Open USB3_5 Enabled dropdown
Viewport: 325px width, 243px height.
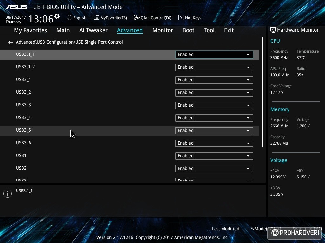214,131
